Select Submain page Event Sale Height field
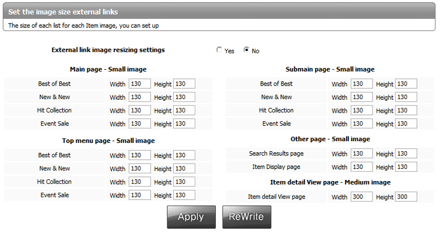This screenshot has width=440, height=242. pos(406,124)
